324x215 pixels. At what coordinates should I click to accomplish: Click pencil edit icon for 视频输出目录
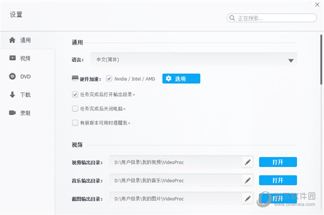(x=247, y=162)
